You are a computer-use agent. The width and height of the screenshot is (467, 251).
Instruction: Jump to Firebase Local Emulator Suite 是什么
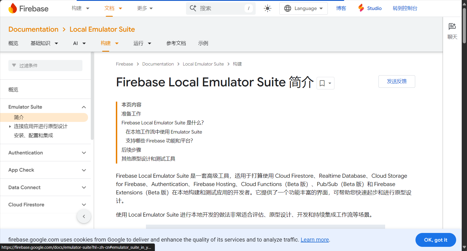pyautogui.click(x=163, y=123)
